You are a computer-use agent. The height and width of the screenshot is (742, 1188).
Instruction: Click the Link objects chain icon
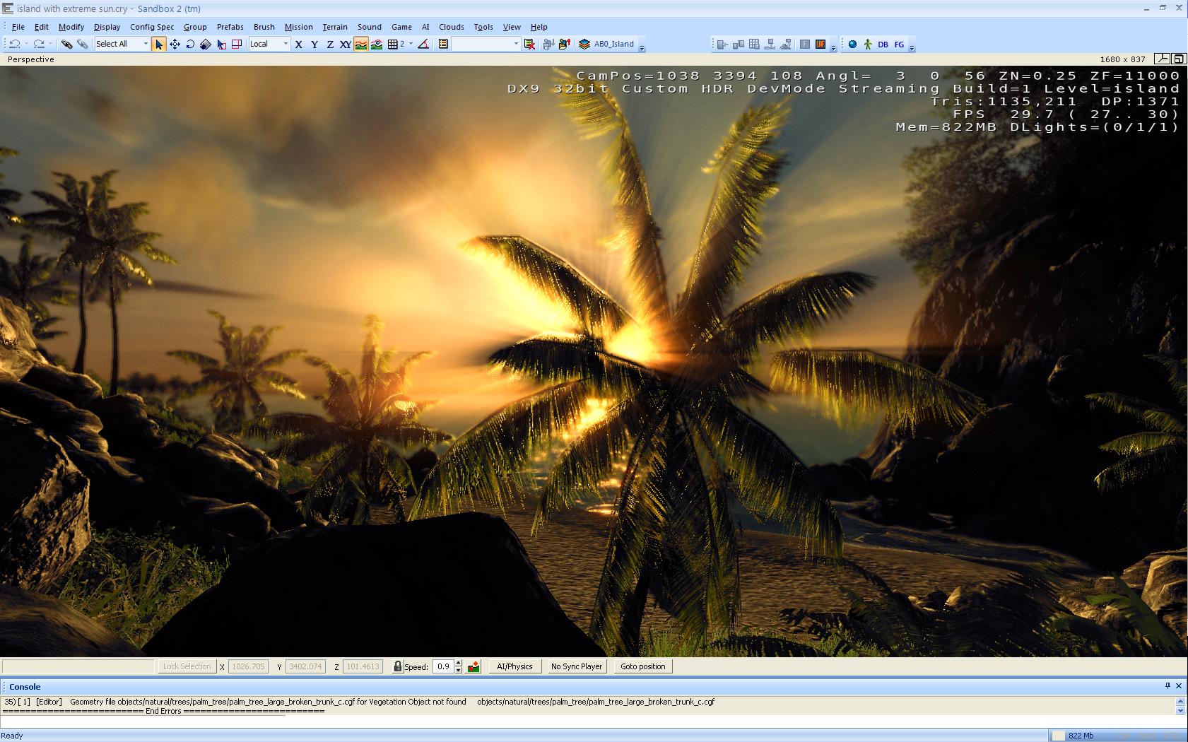pyautogui.click(x=66, y=44)
